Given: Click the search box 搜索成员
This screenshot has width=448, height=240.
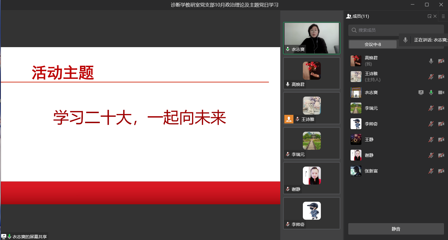Looking at the screenshot, I should tap(377, 30).
